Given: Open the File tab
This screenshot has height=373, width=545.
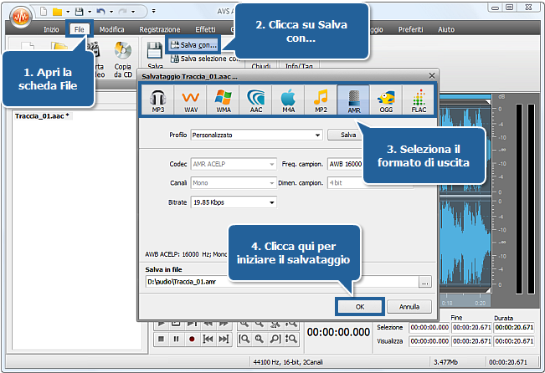Looking at the screenshot, I should coord(80,29).
